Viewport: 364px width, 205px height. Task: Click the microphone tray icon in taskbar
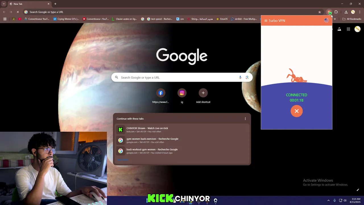tap(334, 200)
